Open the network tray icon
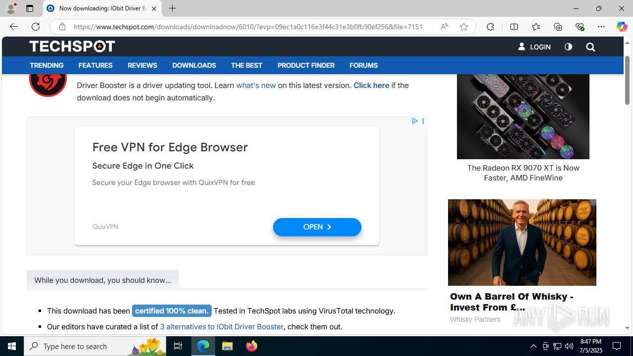Viewport: 633px width, 356px height. point(557,346)
